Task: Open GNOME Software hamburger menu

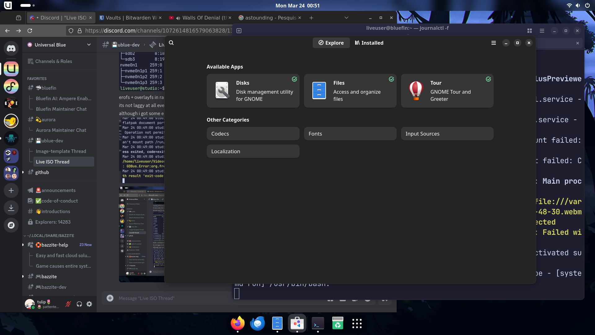Action: point(494,43)
